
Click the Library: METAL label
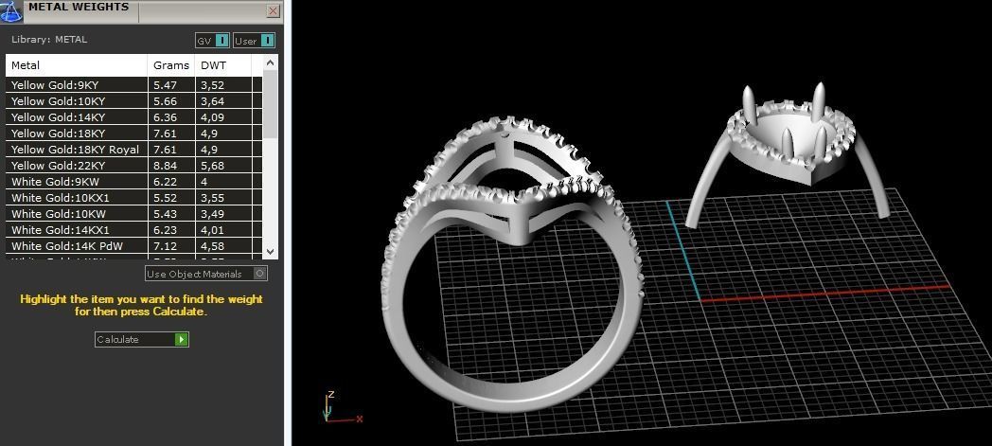click(x=49, y=39)
